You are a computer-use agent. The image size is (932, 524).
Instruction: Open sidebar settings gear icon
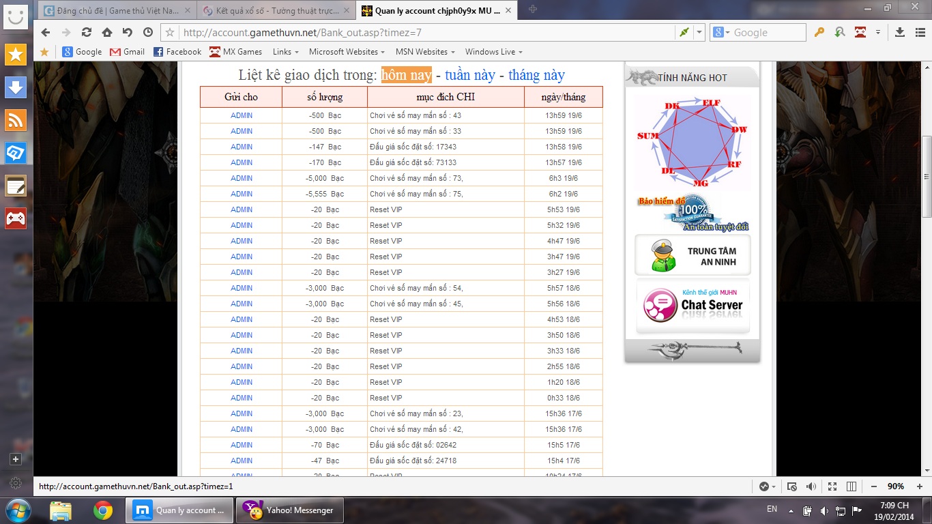tap(16, 483)
